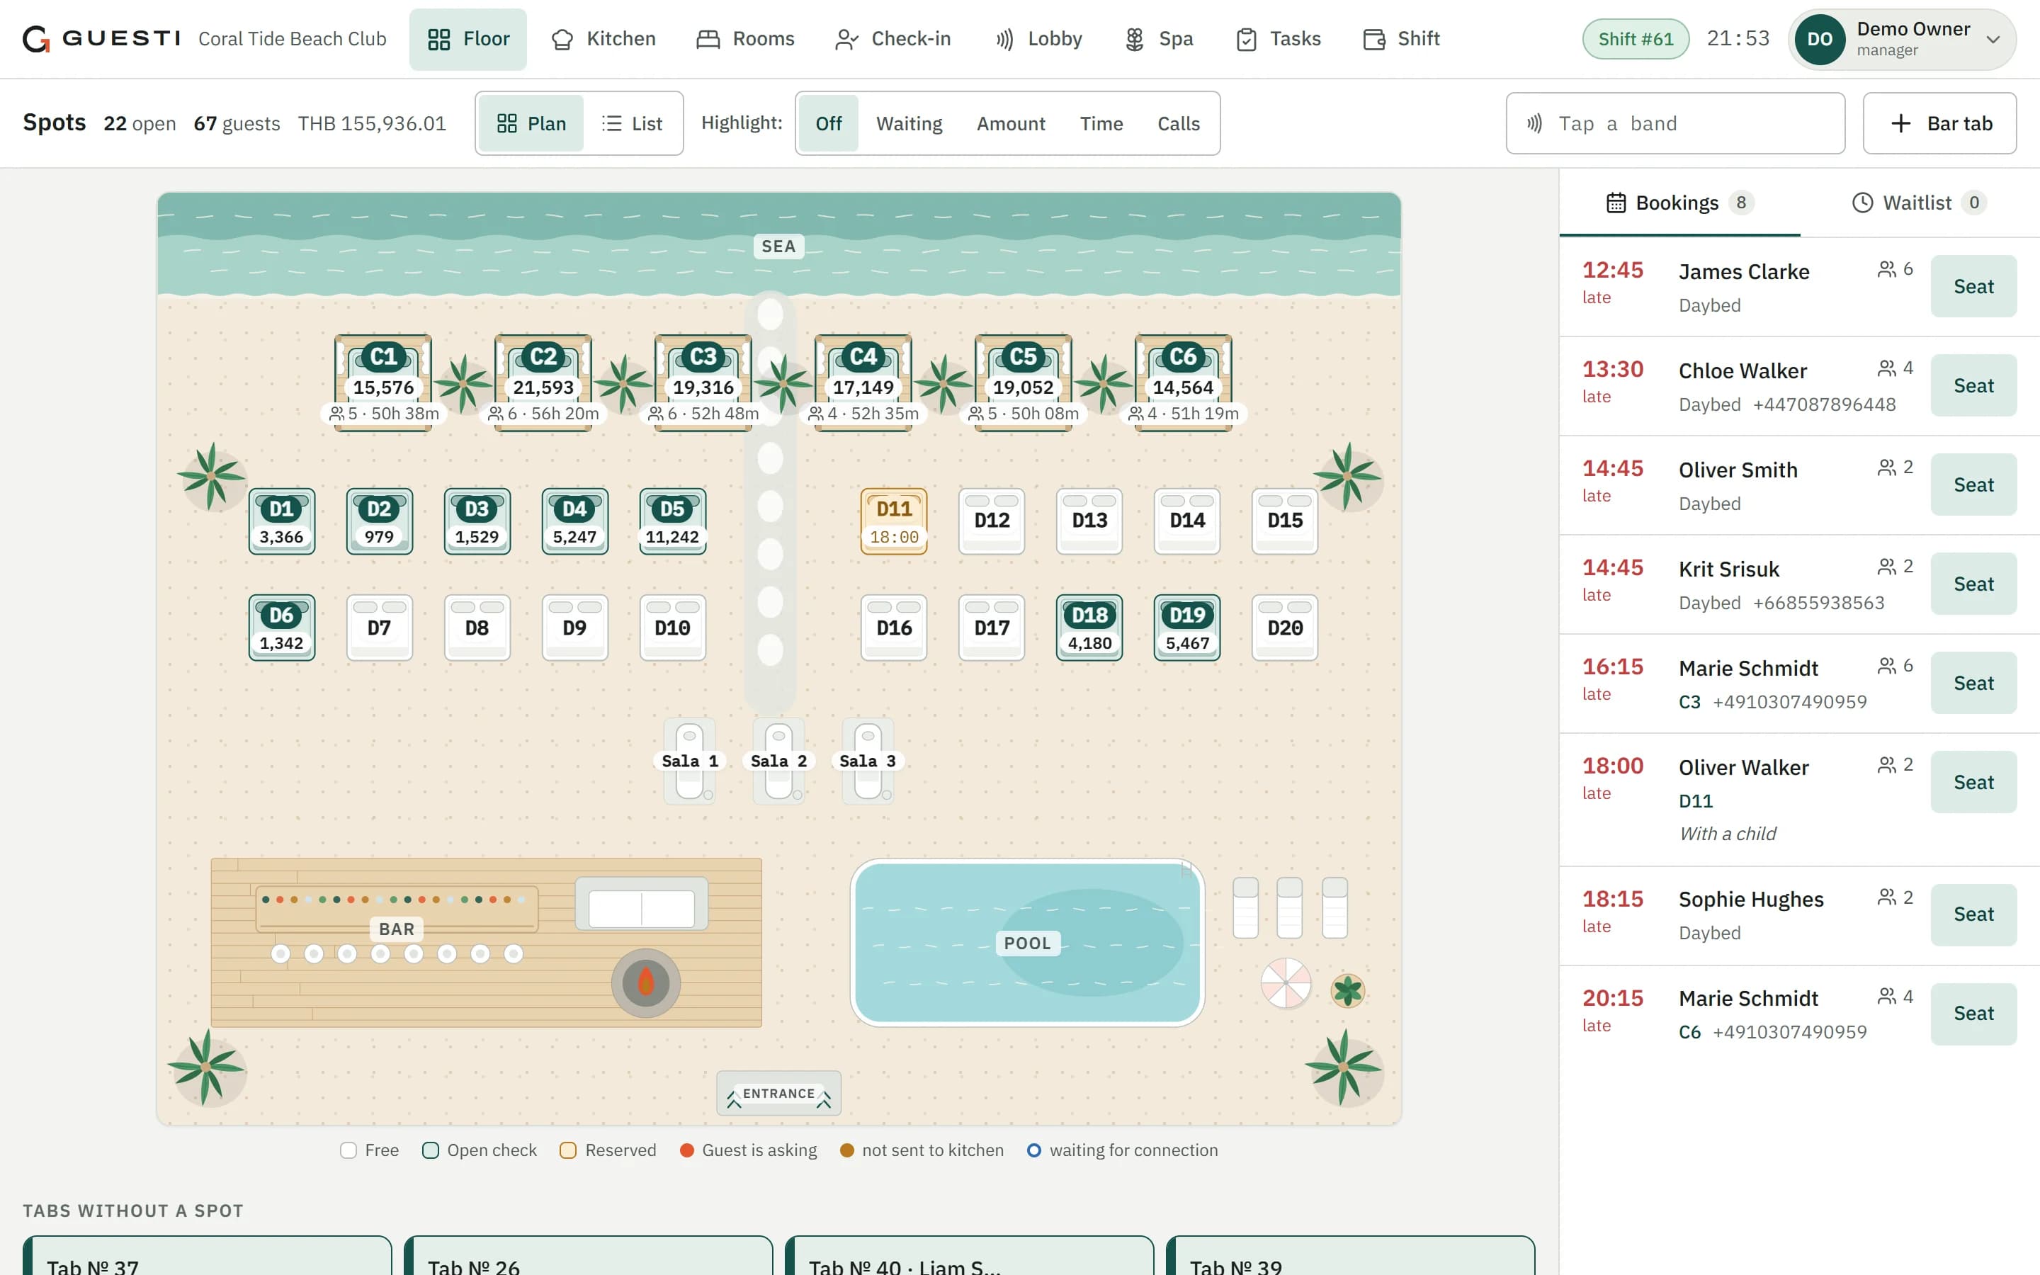Click the ENTRANCE marker
The width and height of the screenshot is (2040, 1275).
[x=778, y=1094]
